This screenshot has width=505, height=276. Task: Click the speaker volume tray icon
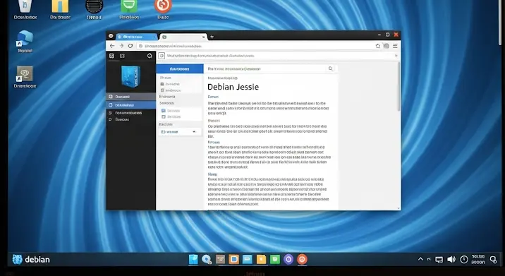[451, 259]
